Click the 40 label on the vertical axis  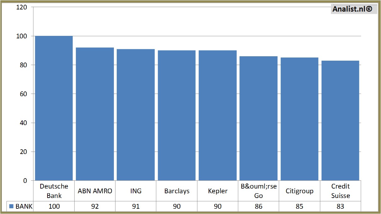tap(23, 123)
